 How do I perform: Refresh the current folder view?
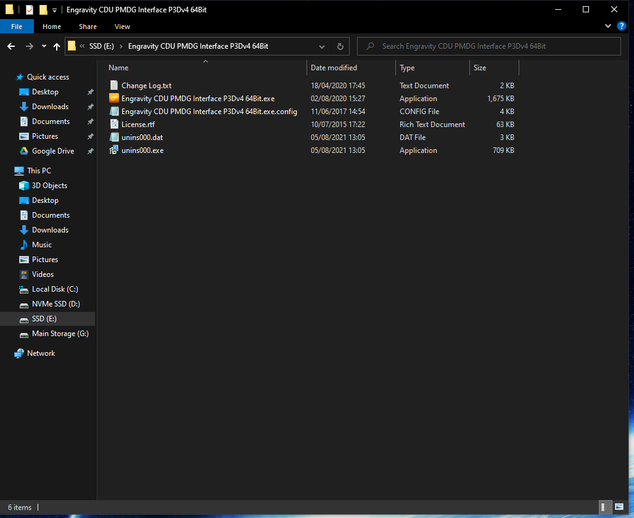point(340,46)
